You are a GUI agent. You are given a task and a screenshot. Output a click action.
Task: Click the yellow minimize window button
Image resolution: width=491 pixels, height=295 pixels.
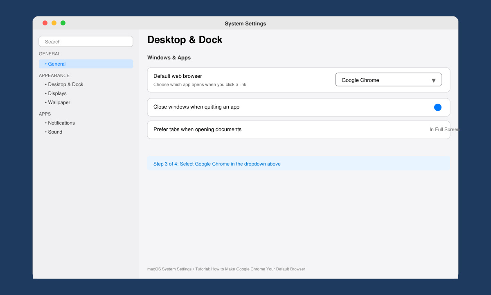pos(54,23)
